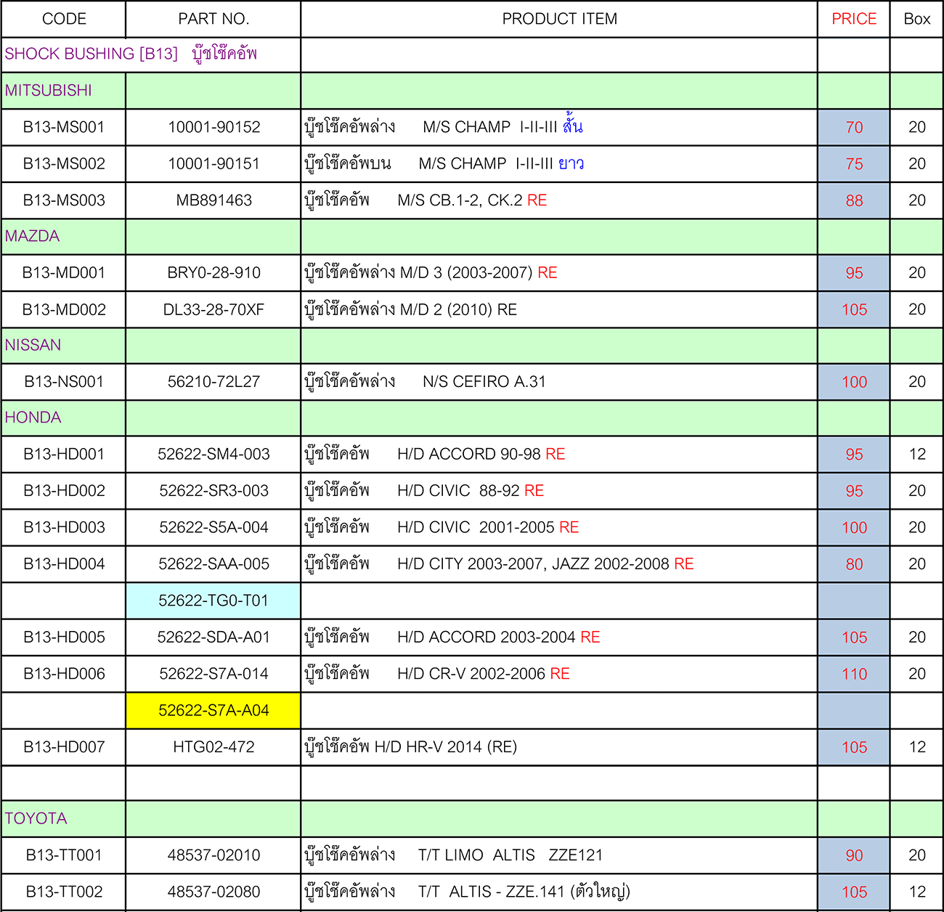Click code cell B13-MS003

[x=64, y=200]
